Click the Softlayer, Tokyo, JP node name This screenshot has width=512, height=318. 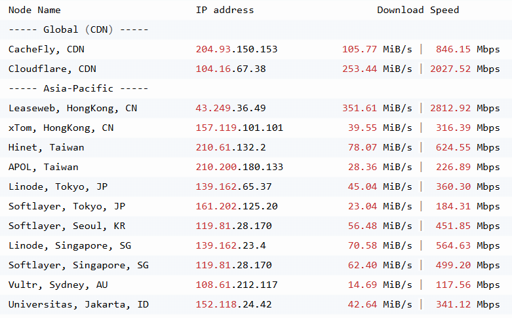tap(67, 207)
